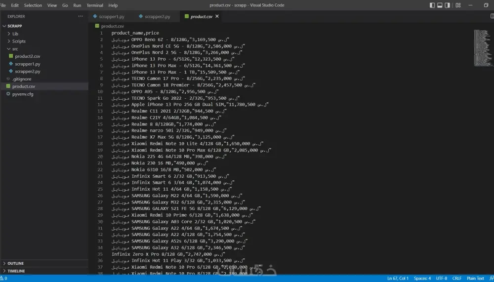Open the Help menu
Image resolution: width=494 pixels, height=282 pixels.
click(x=113, y=5)
